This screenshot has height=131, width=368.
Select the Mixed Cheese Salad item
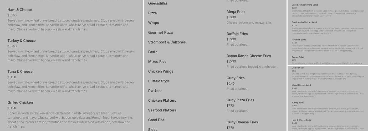[x=301, y=85]
